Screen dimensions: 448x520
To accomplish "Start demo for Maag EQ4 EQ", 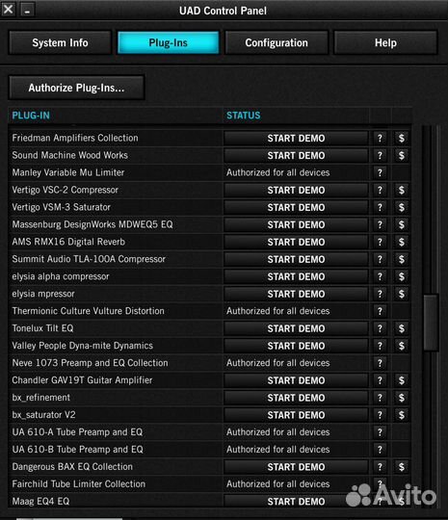I will [x=296, y=501].
